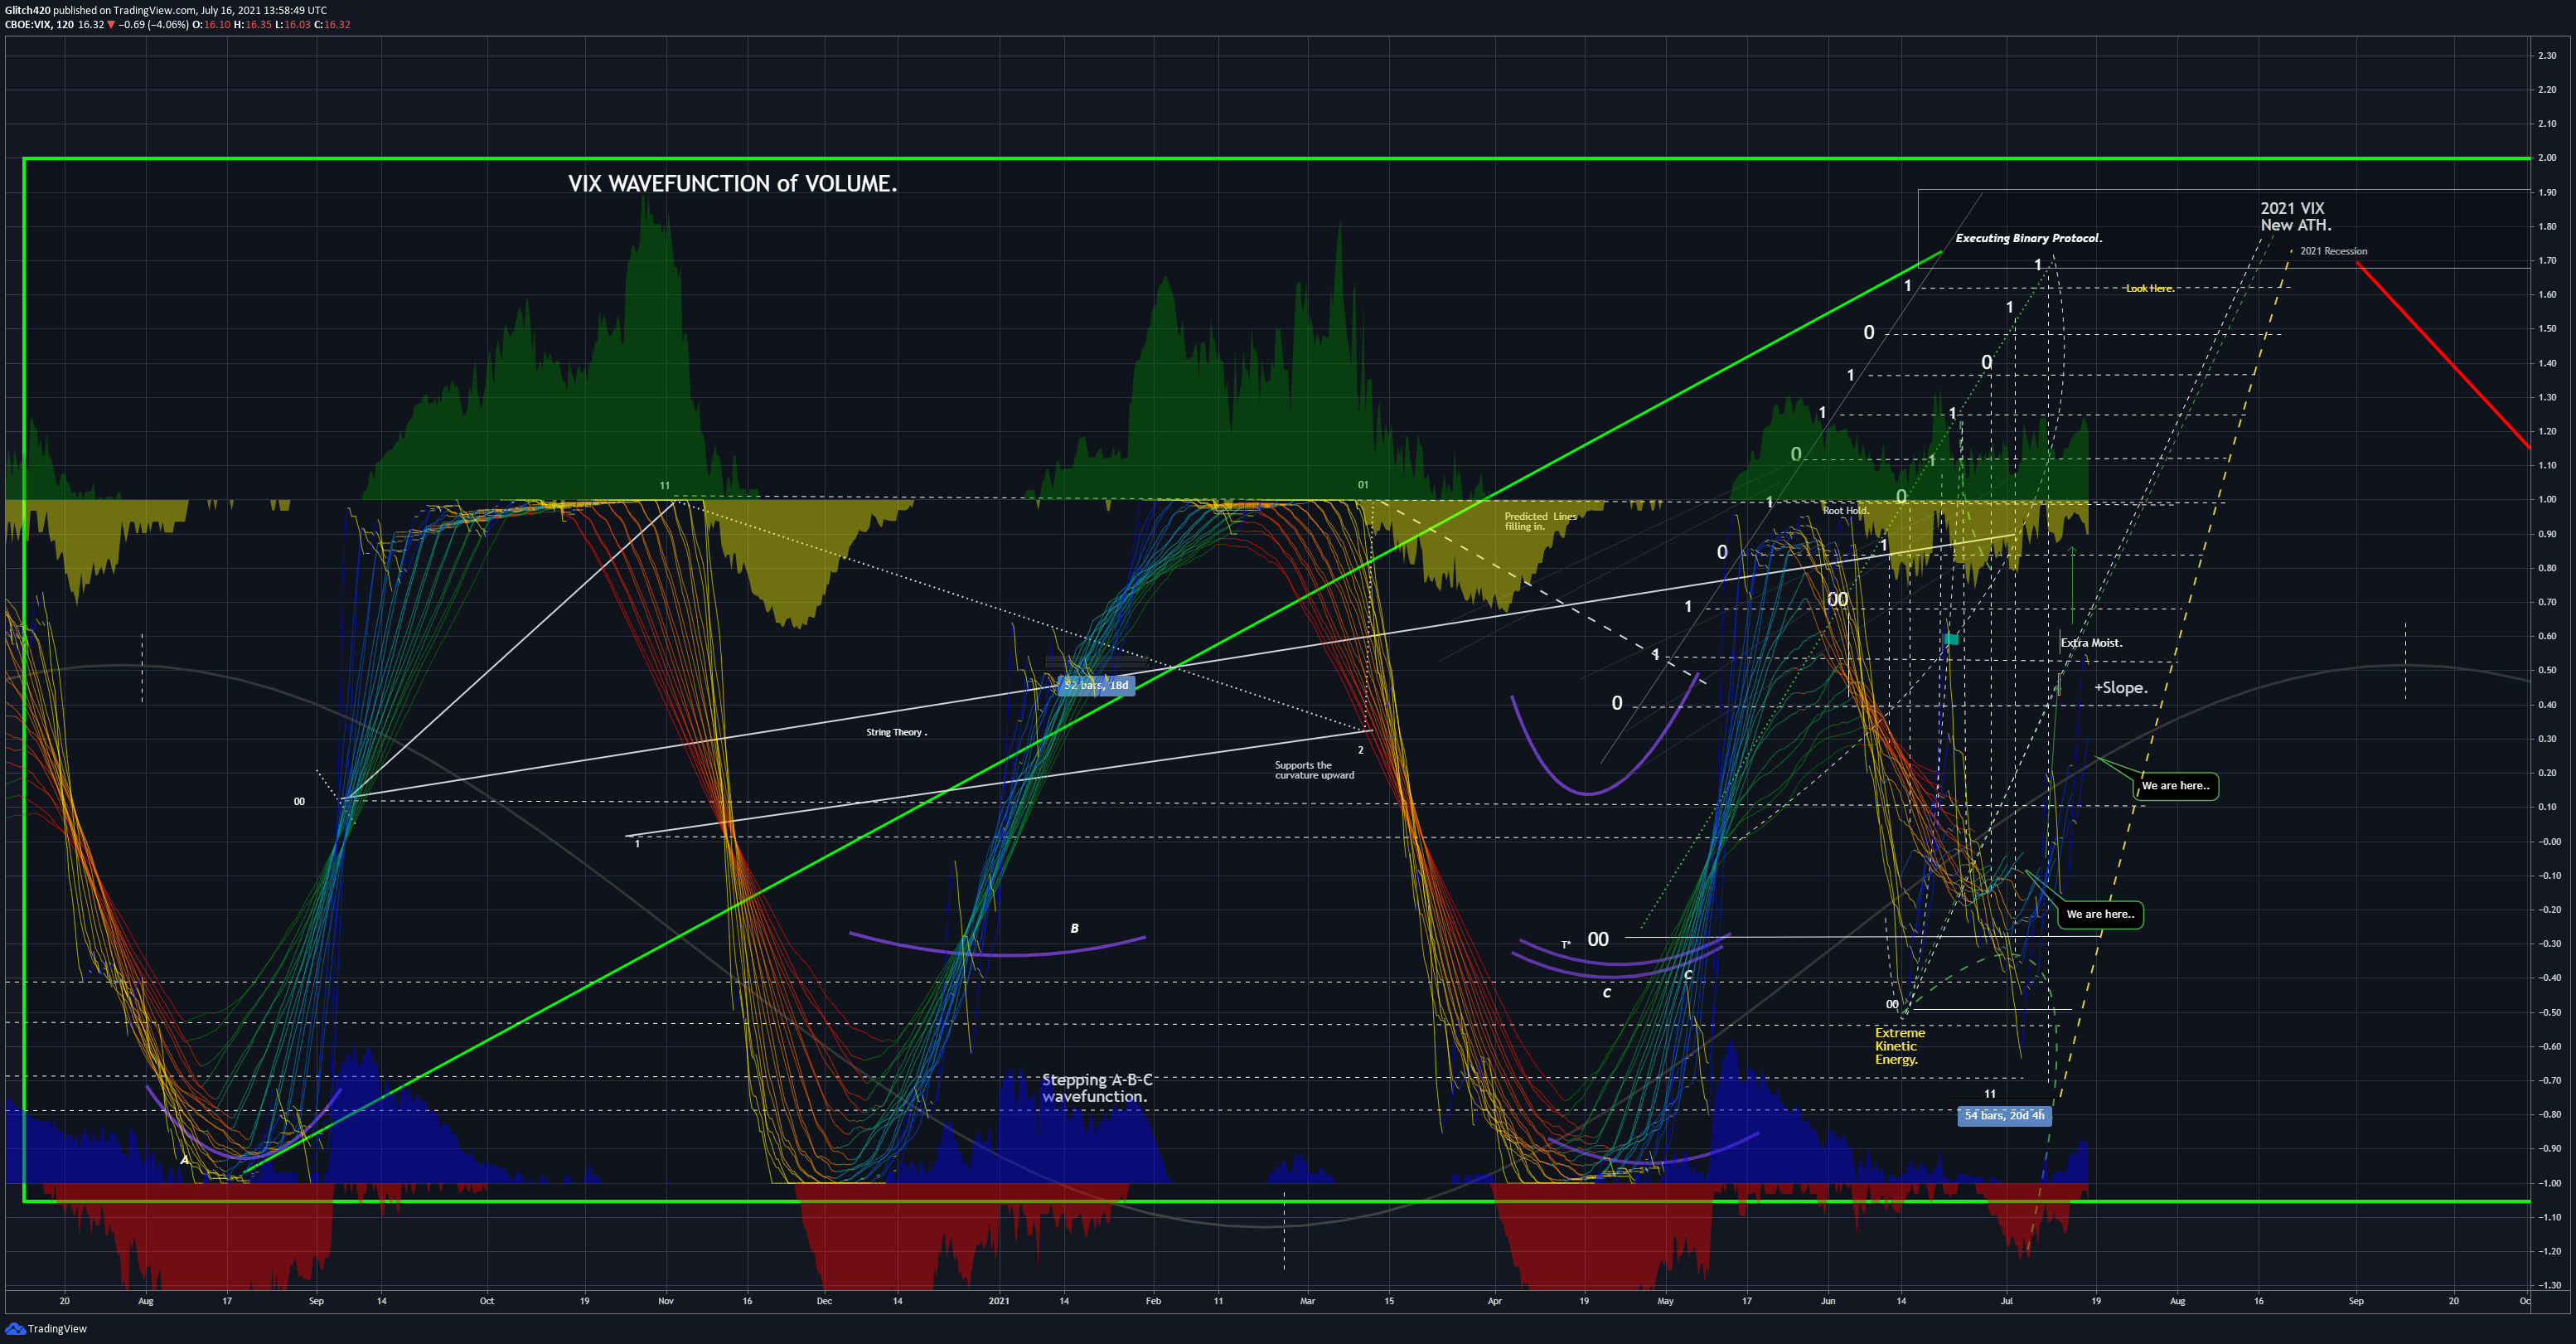Click the -1.30 price axis label
2576x1344 pixels.
pyautogui.click(x=2549, y=1285)
